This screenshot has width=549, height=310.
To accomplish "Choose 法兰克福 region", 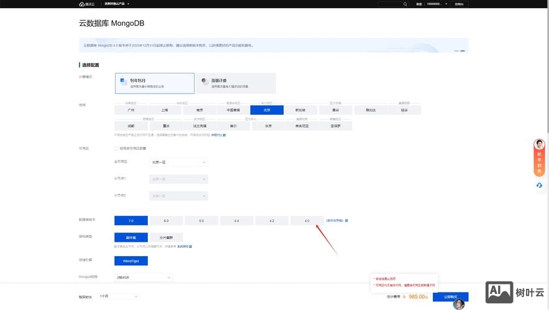I will 199,126.
